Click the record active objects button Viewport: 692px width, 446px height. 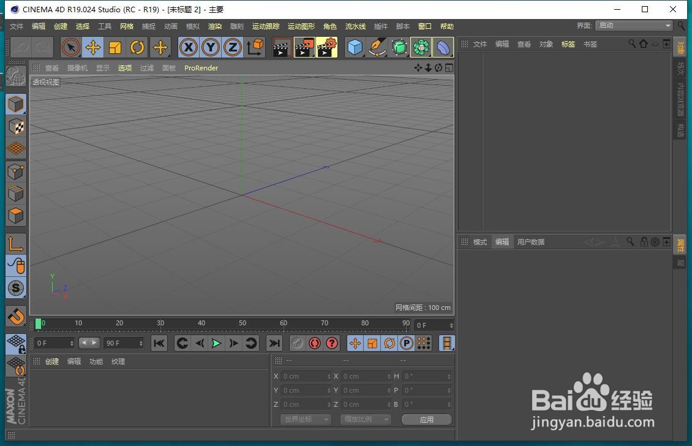(298, 343)
